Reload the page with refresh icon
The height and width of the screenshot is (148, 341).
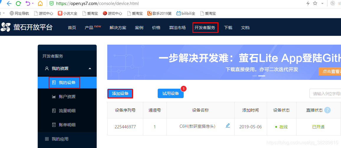pos(19,4)
